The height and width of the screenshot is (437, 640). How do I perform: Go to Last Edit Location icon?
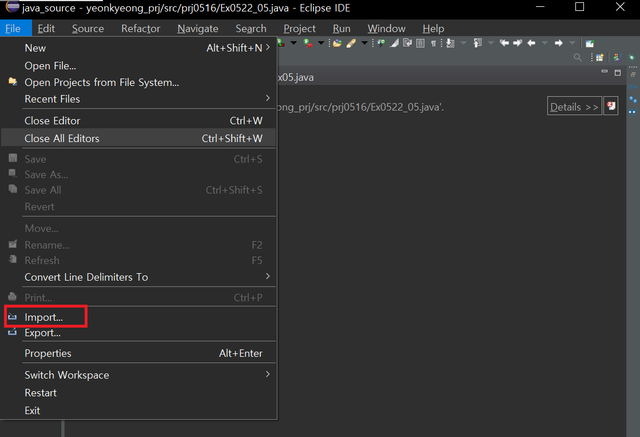[x=504, y=43]
